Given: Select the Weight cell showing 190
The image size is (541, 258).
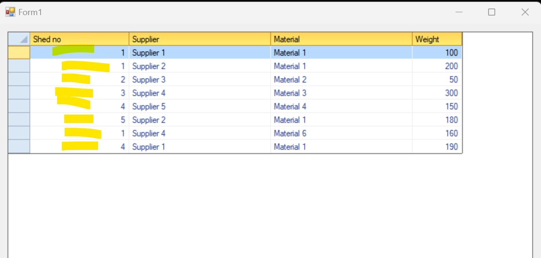Looking at the screenshot, I should (437, 147).
